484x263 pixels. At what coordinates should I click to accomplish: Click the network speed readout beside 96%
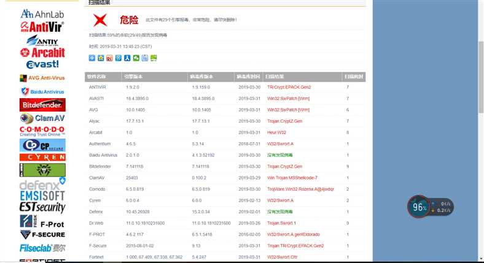pos(442,207)
